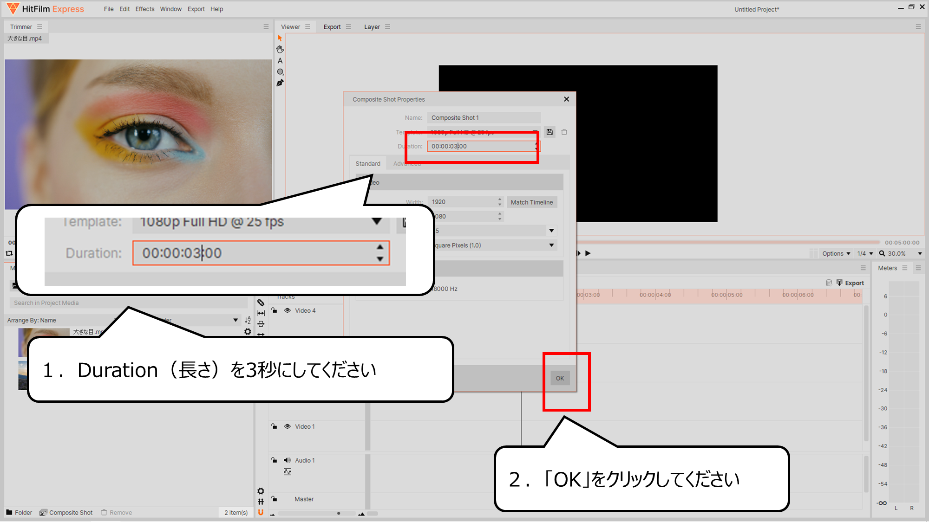The image size is (929, 522).
Task: Open the Viewer Options dropdown
Action: tap(836, 253)
